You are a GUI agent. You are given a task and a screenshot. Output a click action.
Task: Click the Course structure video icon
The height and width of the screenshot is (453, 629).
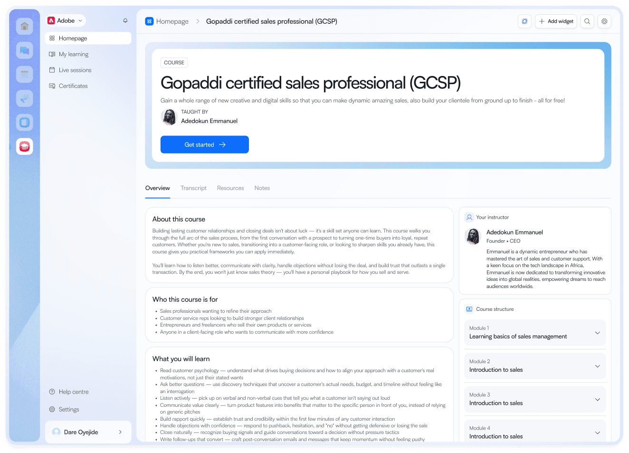(x=469, y=309)
